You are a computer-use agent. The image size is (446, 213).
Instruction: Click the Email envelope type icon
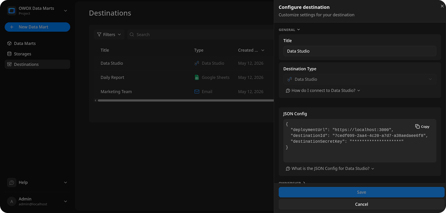coord(197,92)
